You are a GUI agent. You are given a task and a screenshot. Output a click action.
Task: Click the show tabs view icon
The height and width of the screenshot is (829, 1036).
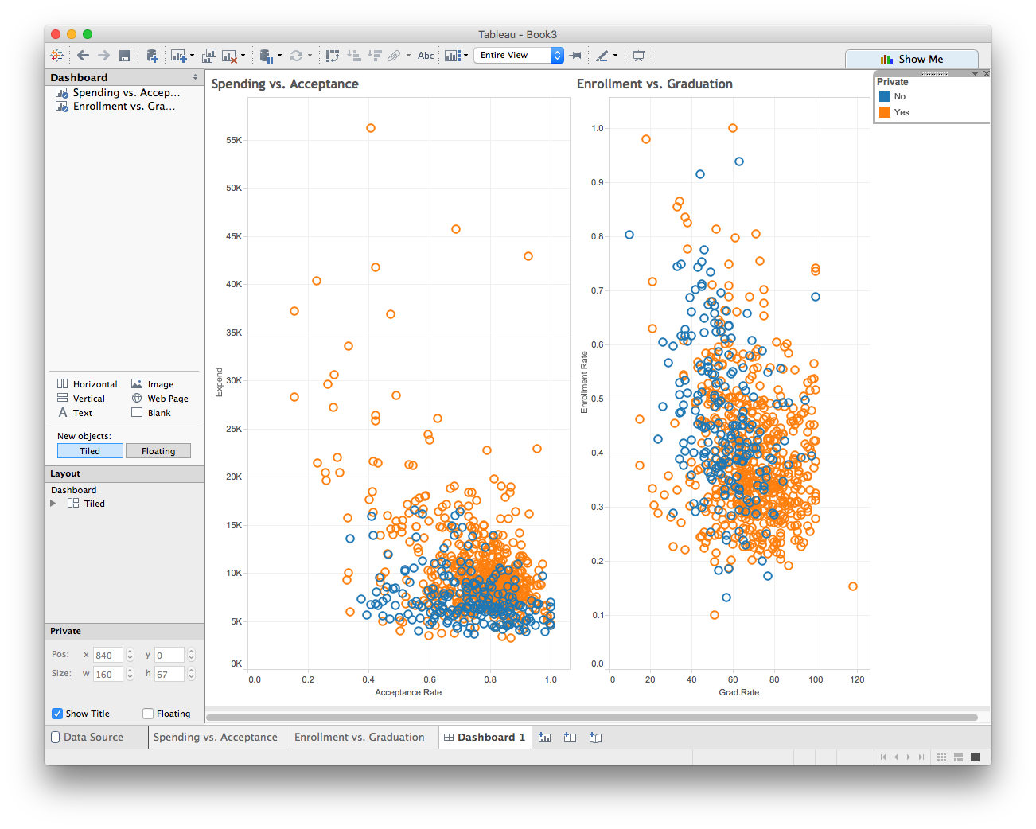point(976,757)
